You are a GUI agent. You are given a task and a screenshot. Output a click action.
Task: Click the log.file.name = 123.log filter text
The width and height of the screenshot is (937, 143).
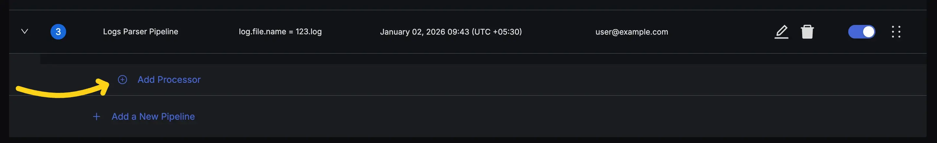[280, 32]
